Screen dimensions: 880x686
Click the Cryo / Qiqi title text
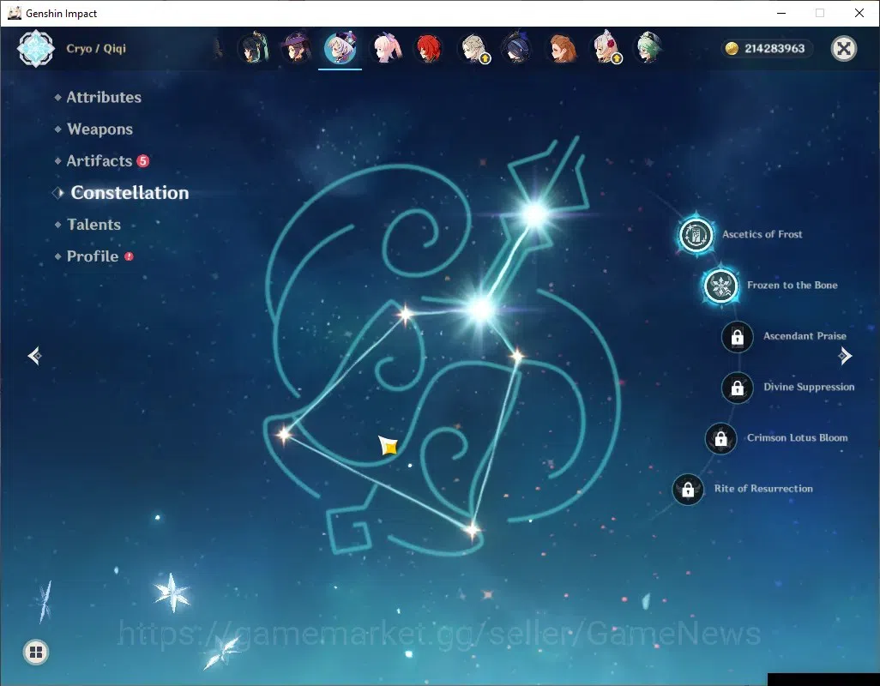96,48
